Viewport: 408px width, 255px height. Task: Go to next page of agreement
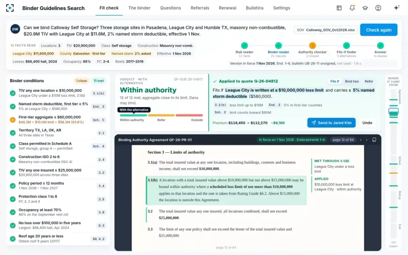click(x=367, y=140)
